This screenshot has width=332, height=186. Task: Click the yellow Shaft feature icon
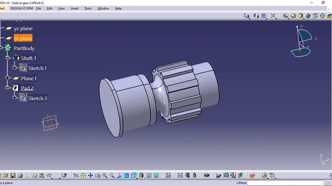tap(300, 16)
